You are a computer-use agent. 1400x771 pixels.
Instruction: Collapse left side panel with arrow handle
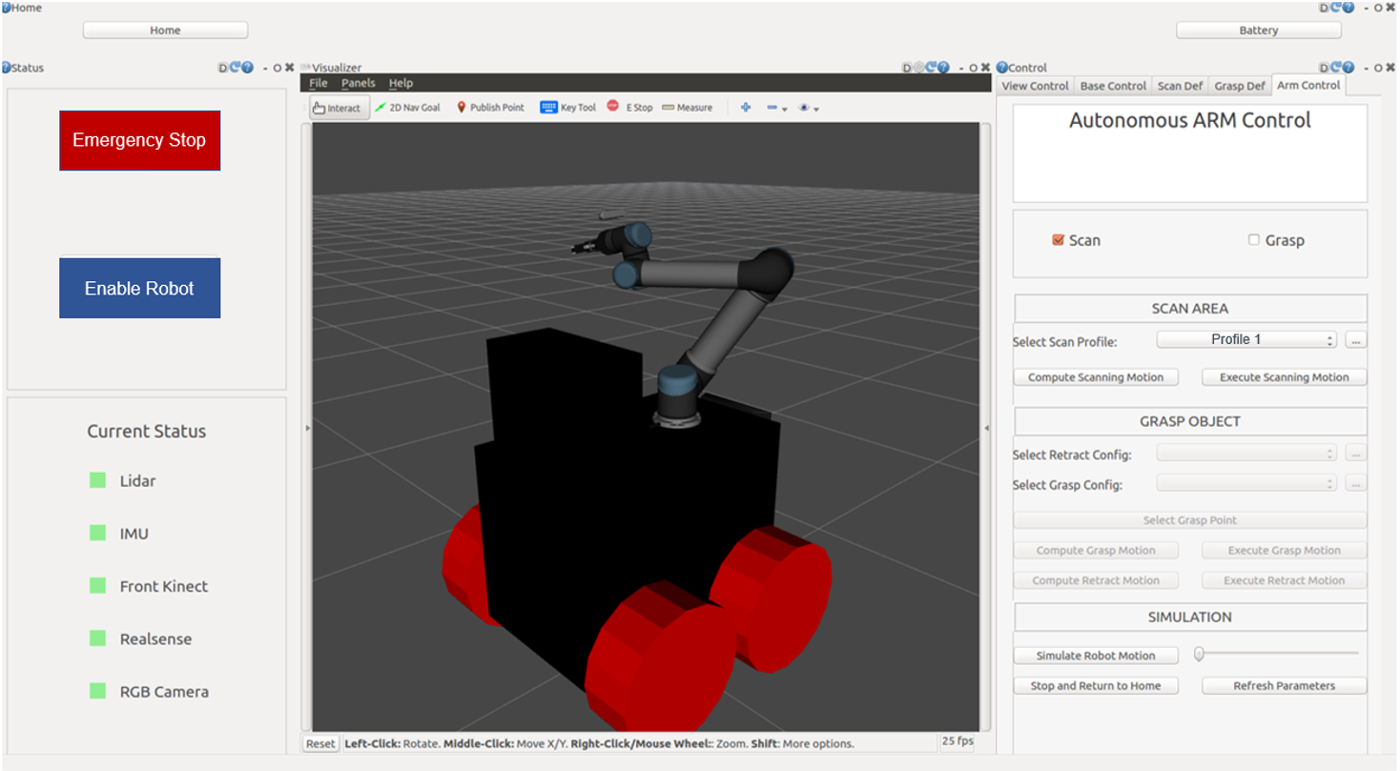click(x=307, y=429)
